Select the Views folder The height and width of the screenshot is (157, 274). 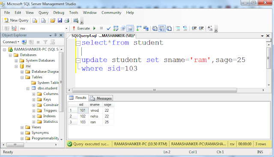[x=36, y=127]
